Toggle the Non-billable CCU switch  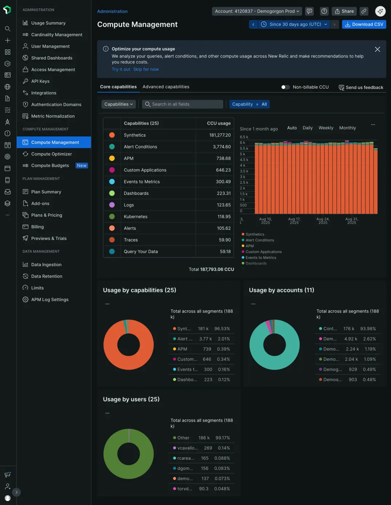pyautogui.click(x=286, y=87)
